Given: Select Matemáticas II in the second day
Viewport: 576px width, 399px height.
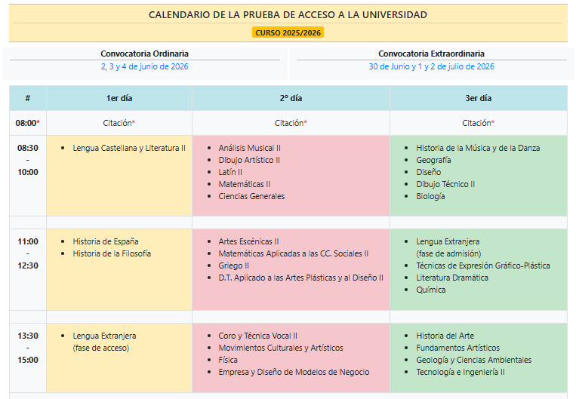Looking at the screenshot, I should [x=244, y=184].
